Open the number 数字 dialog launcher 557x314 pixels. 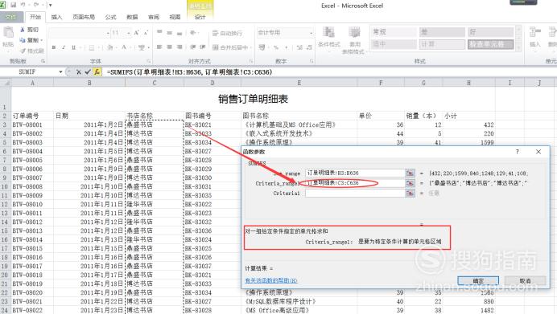point(312,61)
